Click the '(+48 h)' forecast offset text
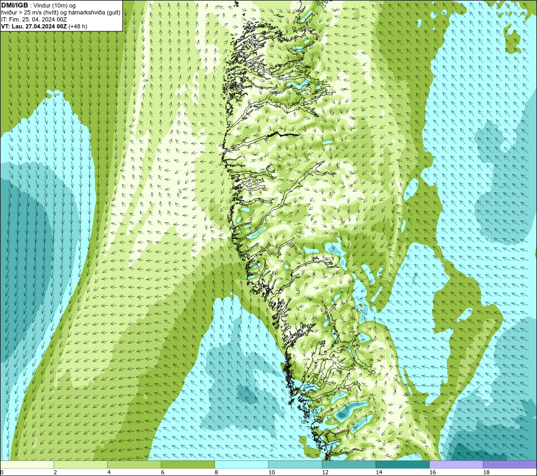 78,26
